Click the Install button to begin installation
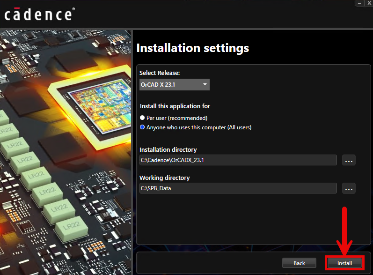Screen dimensions: 373x275 [344, 263]
